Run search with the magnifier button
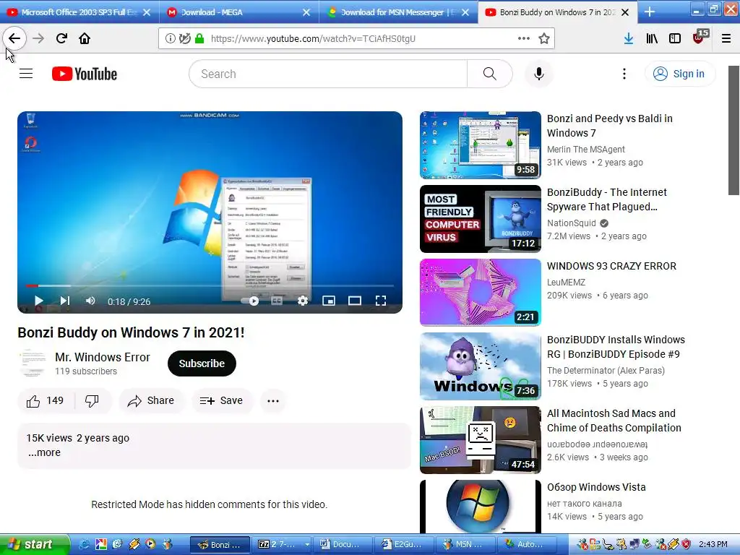 point(490,74)
